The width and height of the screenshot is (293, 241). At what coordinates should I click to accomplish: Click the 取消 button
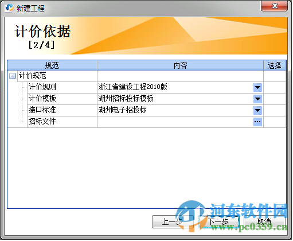click(x=265, y=222)
